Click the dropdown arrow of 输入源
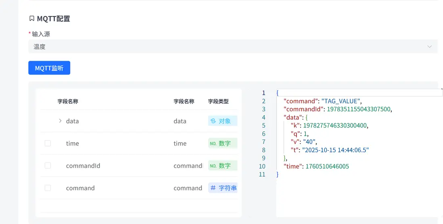 (429, 47)
